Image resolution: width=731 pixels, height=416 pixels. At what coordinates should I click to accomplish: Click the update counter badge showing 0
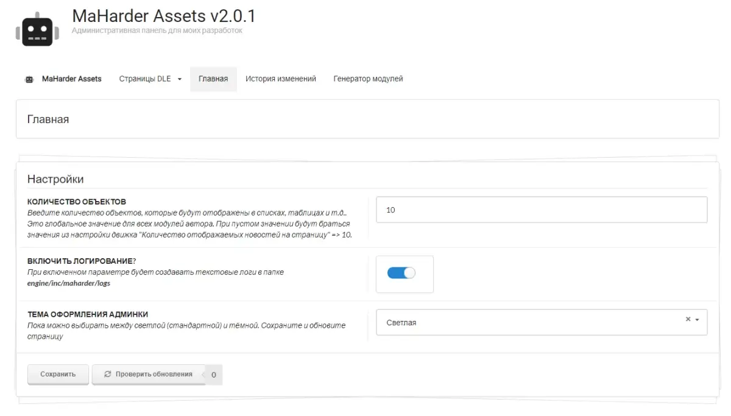coord(214,375)
